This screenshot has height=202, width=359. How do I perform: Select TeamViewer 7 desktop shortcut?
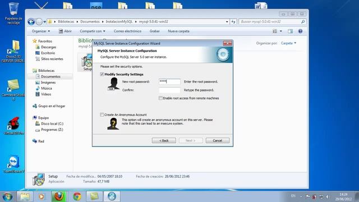click(x=13, y=164)
